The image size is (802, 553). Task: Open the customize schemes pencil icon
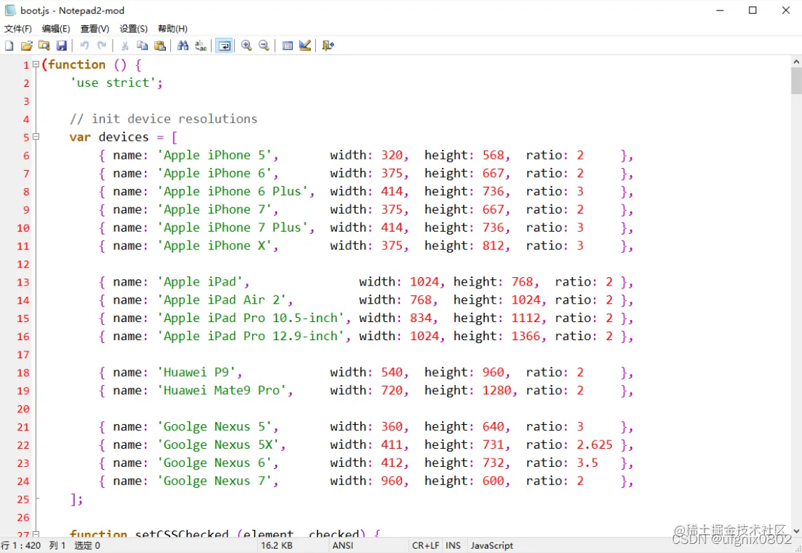click(x=305, y=46)
